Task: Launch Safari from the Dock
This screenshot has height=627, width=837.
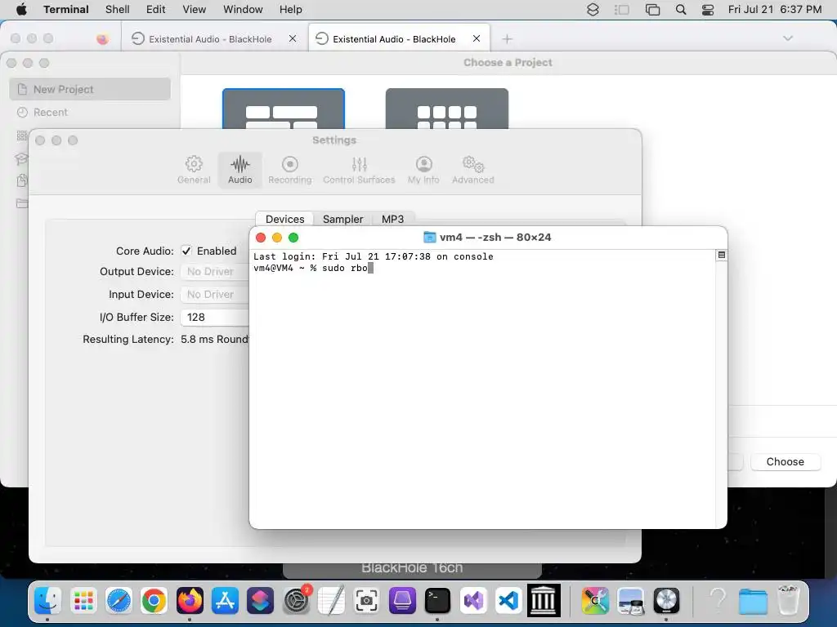Action: (x=119, y=601)
